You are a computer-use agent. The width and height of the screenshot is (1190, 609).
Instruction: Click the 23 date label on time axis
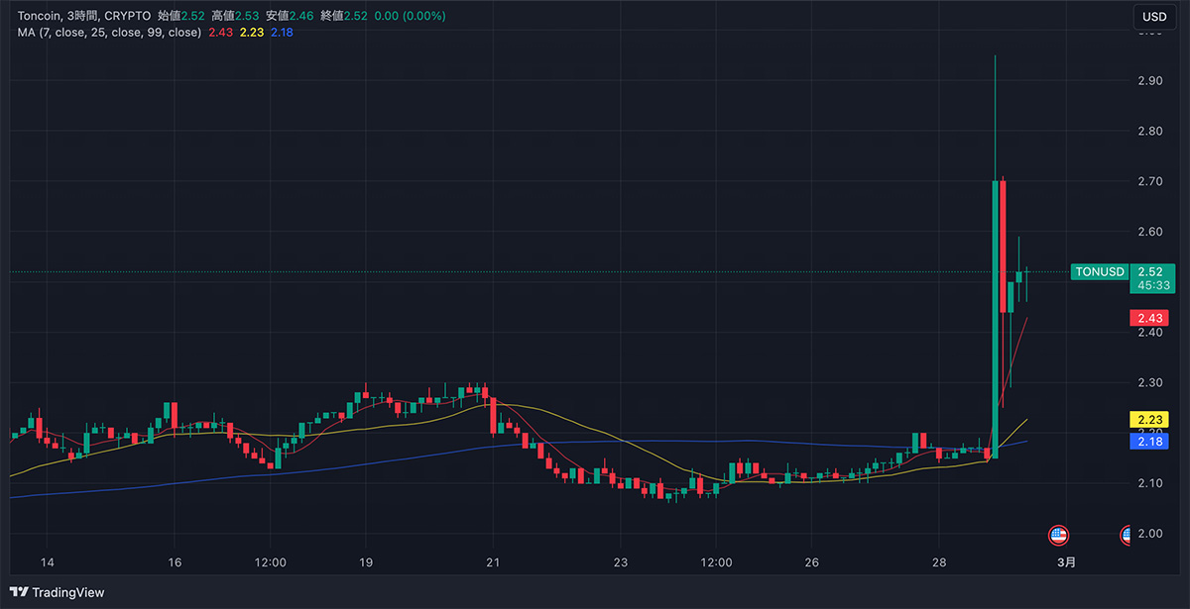[x=621, y=562]
